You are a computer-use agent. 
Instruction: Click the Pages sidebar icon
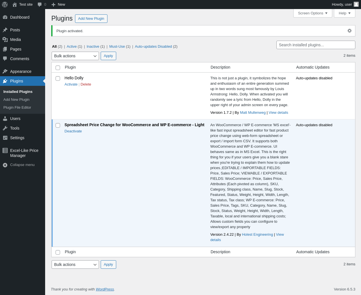5,49
